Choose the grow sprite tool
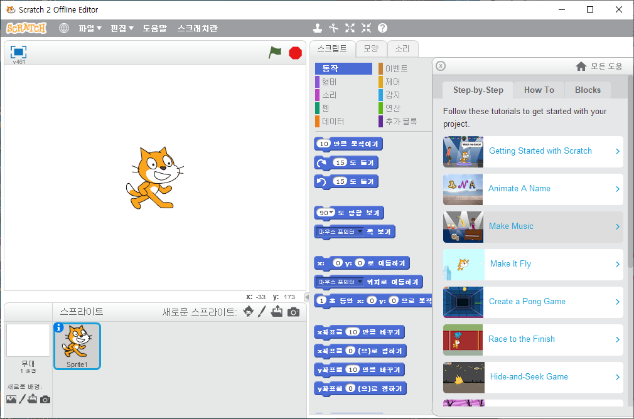Image resolution: width=634 pixels, height=419 pixels. [x=350, y=28]
